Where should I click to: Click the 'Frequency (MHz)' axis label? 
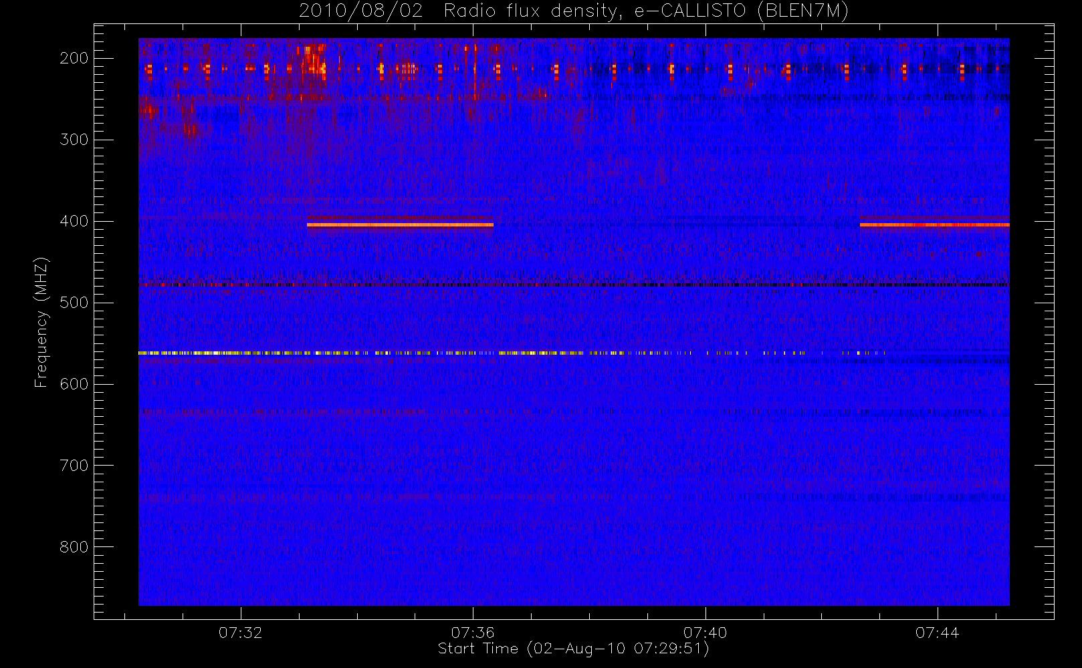(41, 323)
